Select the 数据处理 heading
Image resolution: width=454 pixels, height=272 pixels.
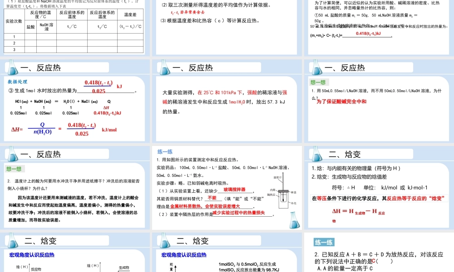(17, 82)
